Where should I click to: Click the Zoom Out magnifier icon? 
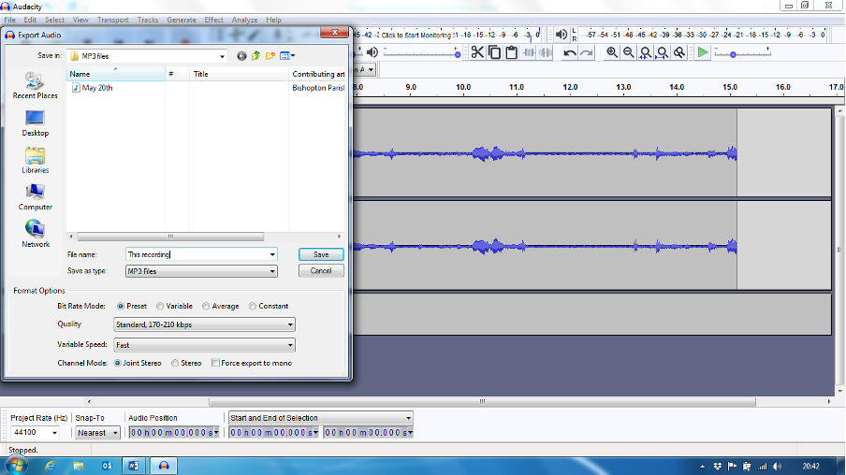coord(629,52)
